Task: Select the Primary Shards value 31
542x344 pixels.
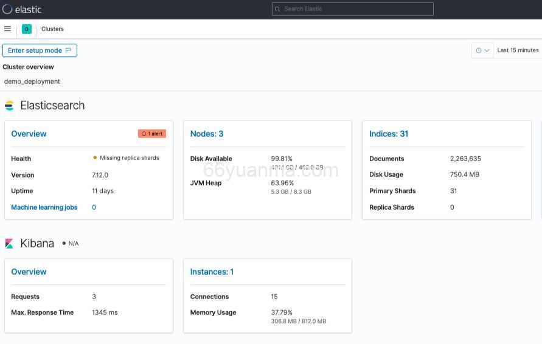Action: pyautogui.click(x=454, y=191)
